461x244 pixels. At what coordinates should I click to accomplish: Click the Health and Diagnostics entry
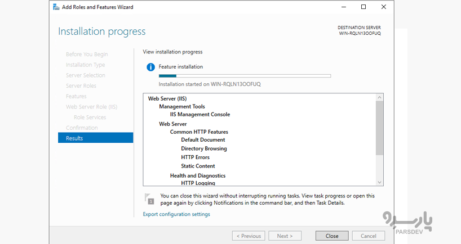[x=198, y=175]
